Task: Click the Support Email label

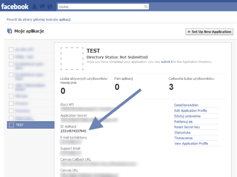Action: tap(70, 149)
